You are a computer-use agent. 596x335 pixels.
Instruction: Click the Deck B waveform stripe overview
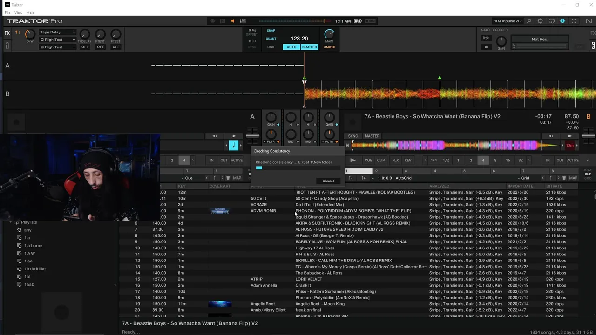tap(454, 145)
